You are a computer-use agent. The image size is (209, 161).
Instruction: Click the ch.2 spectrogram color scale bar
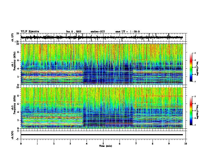(191, 111)
